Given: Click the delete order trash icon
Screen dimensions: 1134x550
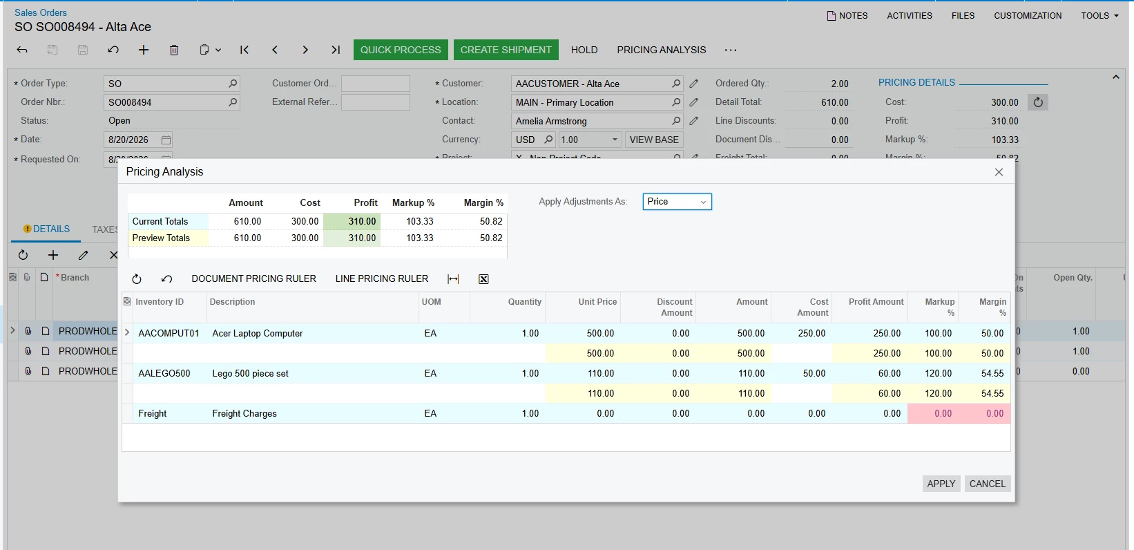Looking at the screenshot, I should tap(174, 50).
